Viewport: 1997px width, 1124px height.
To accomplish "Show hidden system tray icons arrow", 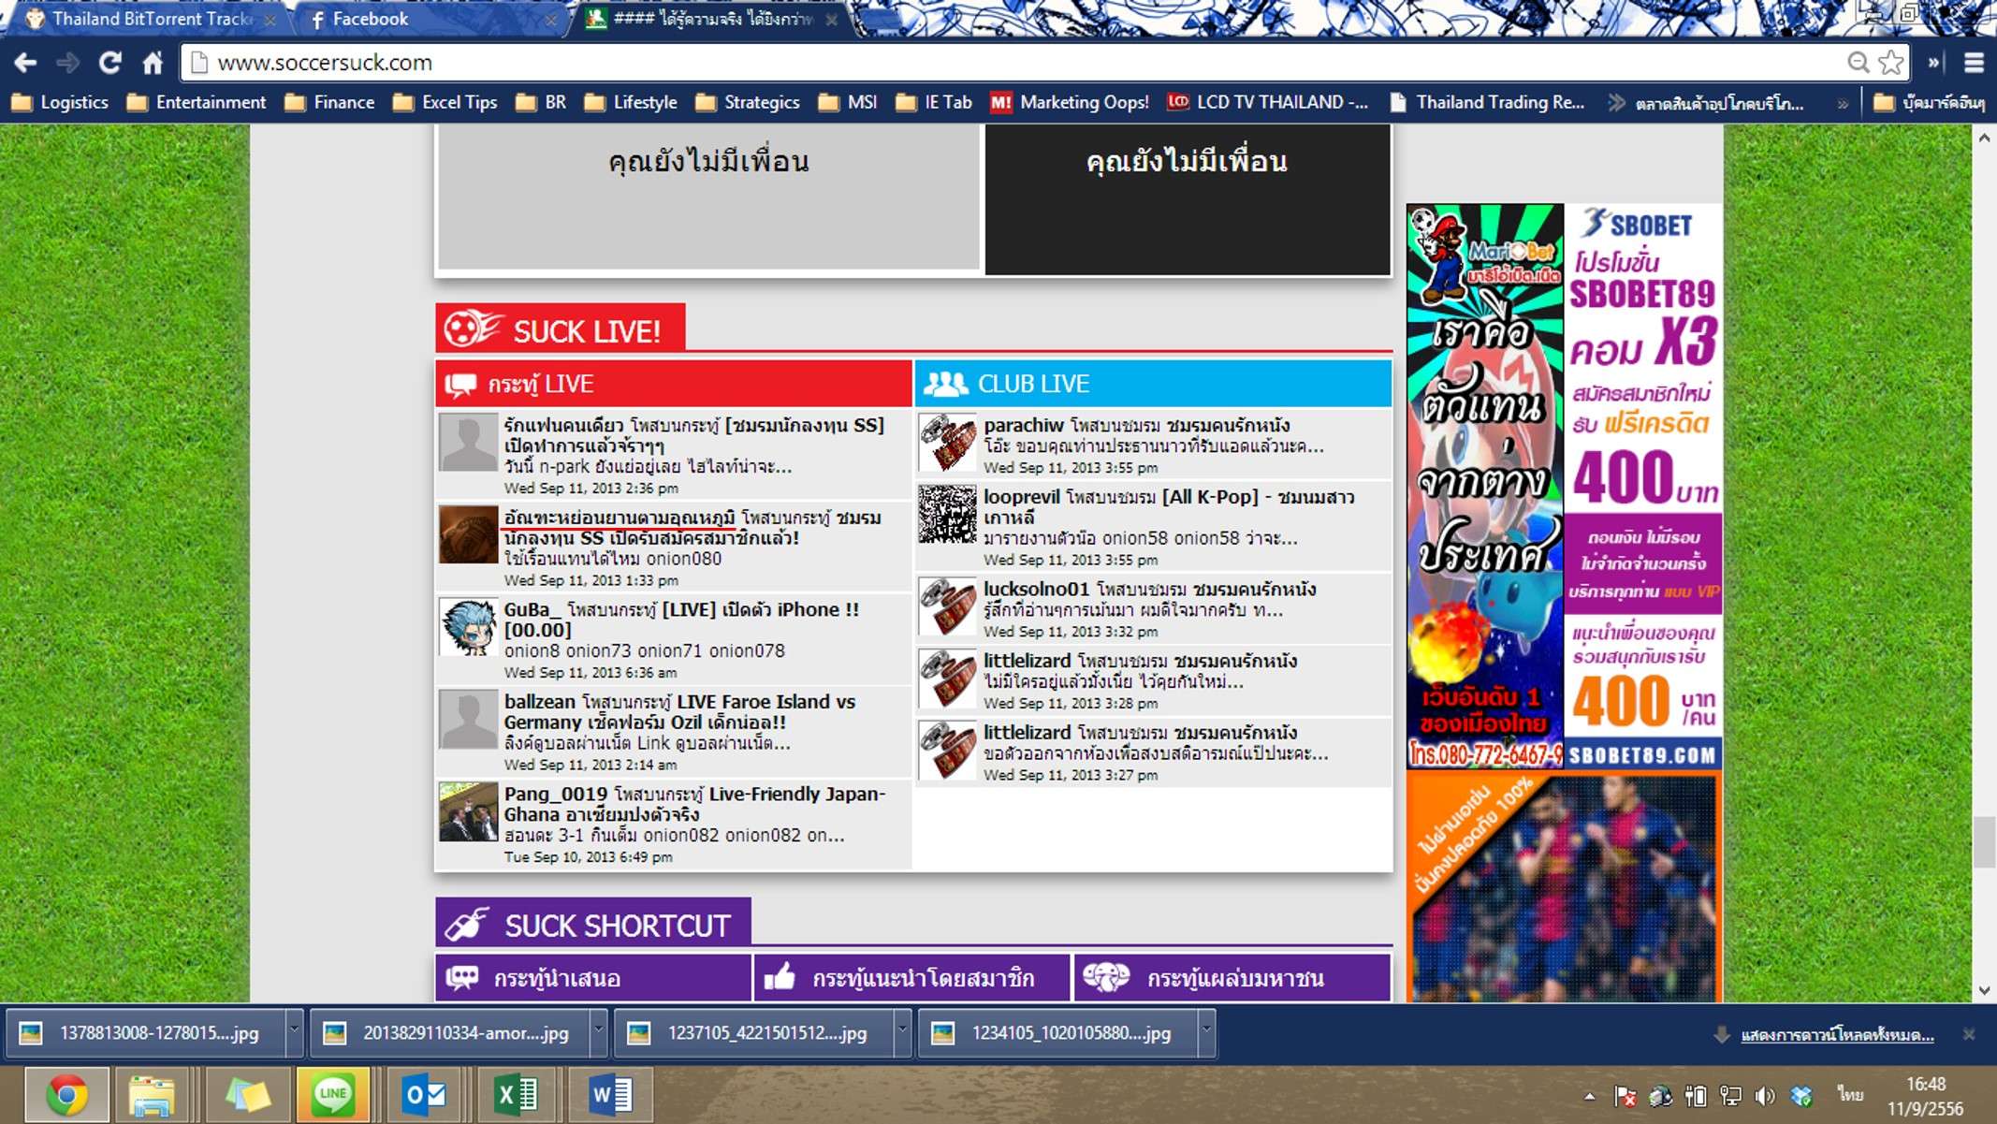I will tap(1589, 1096).
